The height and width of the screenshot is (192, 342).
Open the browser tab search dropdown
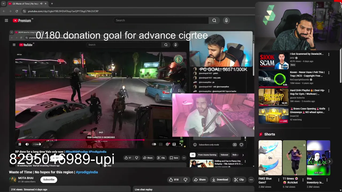[x=3, y=3]
